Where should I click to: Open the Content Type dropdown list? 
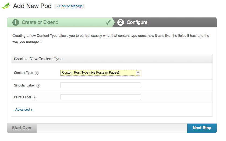click(100, 73)
